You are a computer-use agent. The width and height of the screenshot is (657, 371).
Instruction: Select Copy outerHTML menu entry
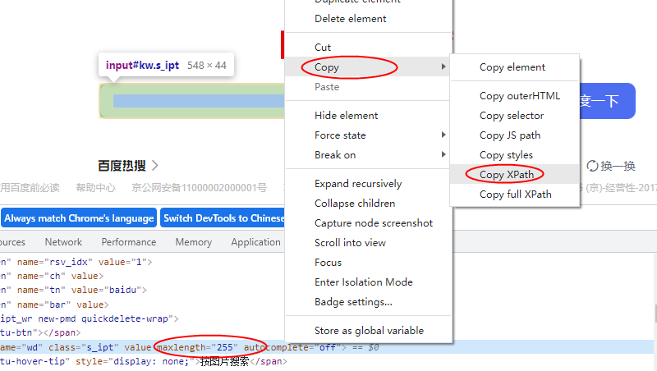(x=519, y=96)
